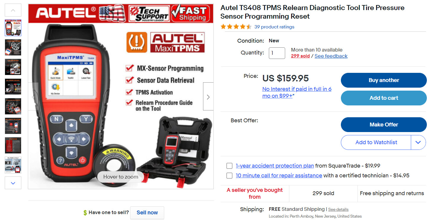The height and width of the screenshot is (220, 431).
Task: Click the Add to cart button
Action: (x=384, y=98)
